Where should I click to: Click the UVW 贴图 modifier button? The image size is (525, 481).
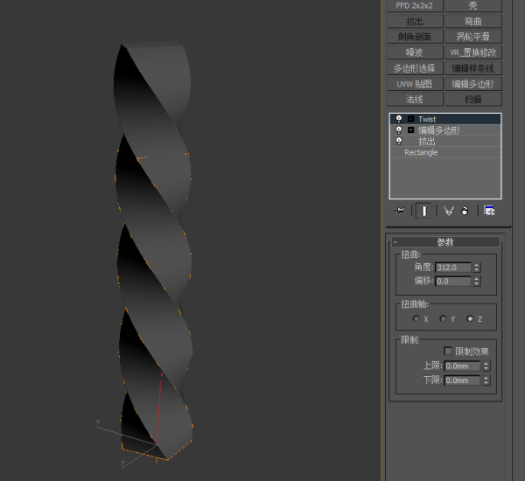415,84
